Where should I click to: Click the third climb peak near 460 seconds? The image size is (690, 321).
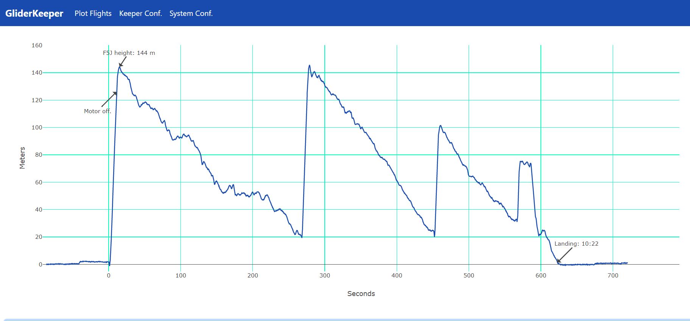click(x=440, y=126)
